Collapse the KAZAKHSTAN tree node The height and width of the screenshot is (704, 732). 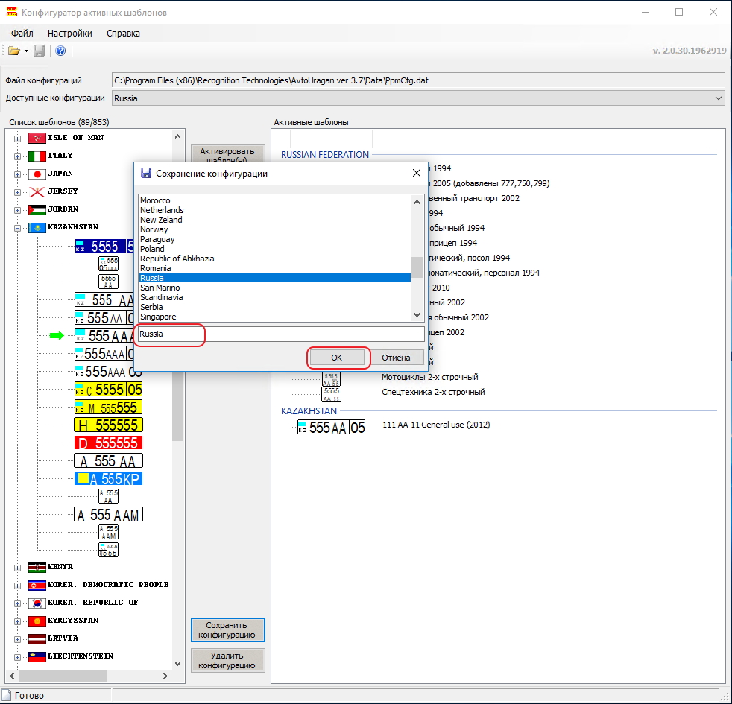[x=17, y=227]
